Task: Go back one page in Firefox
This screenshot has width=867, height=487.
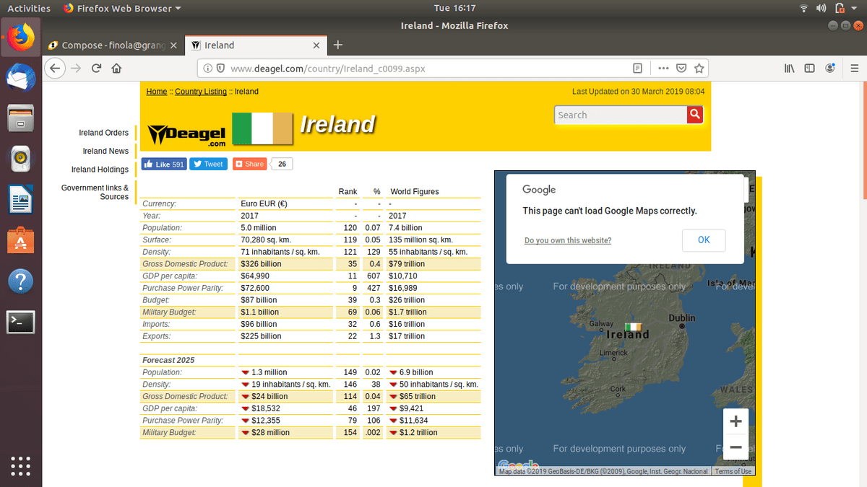Action: click(x=55, y=68)
